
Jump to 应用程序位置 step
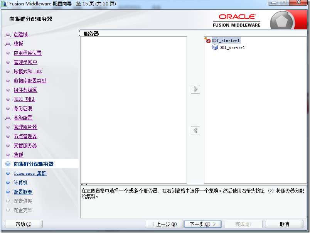click(x=28, y=53)
